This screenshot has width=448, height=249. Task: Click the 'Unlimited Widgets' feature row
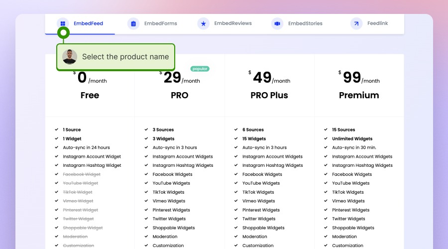(348, 138)
